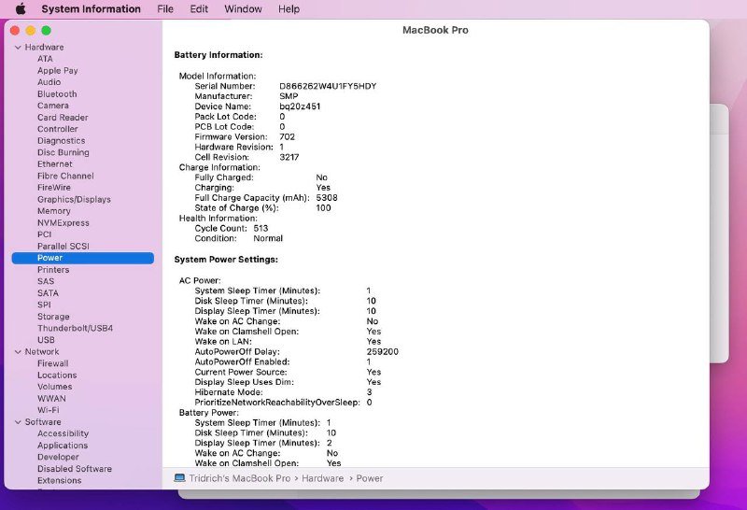Select Bluetooth in the sidebar

[57, 94]
